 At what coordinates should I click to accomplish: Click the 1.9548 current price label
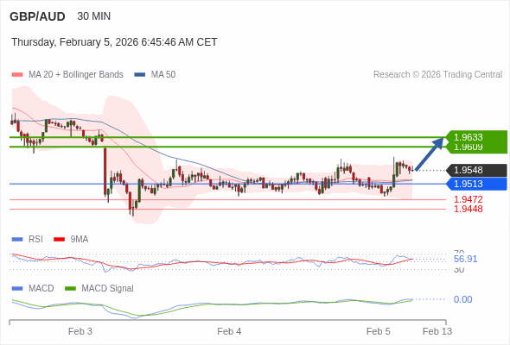[476, 170]
